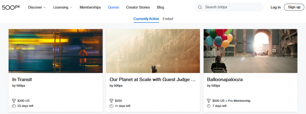Click trophy icon on Balloonapalooza card

tap(209, 101)
